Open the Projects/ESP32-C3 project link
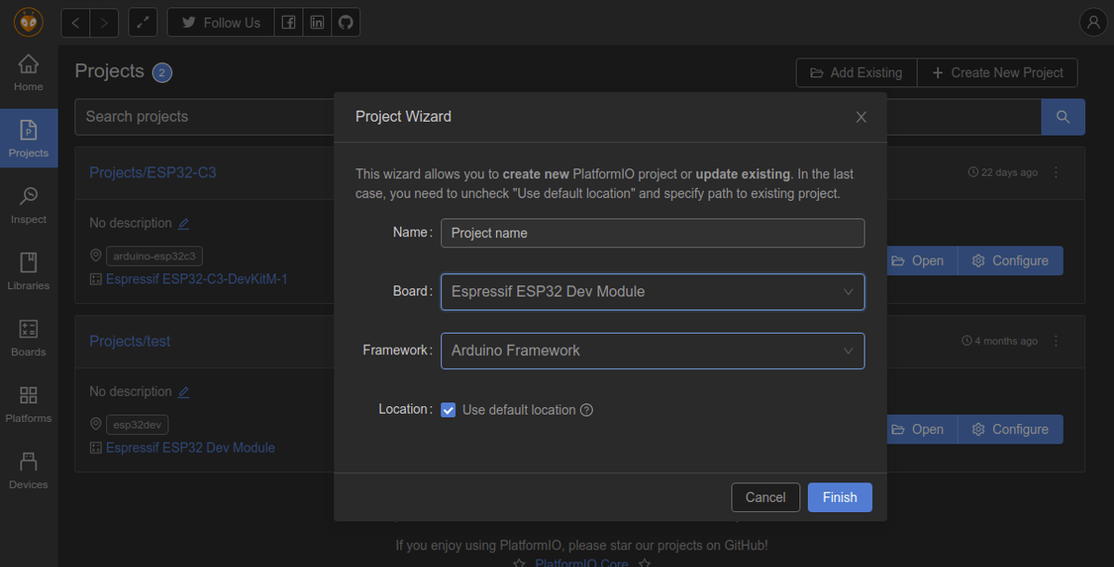 153,173
